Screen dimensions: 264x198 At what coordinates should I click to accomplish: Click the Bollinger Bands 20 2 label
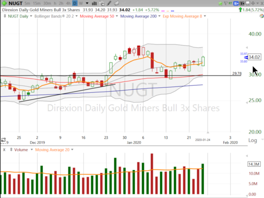(54, 16)
